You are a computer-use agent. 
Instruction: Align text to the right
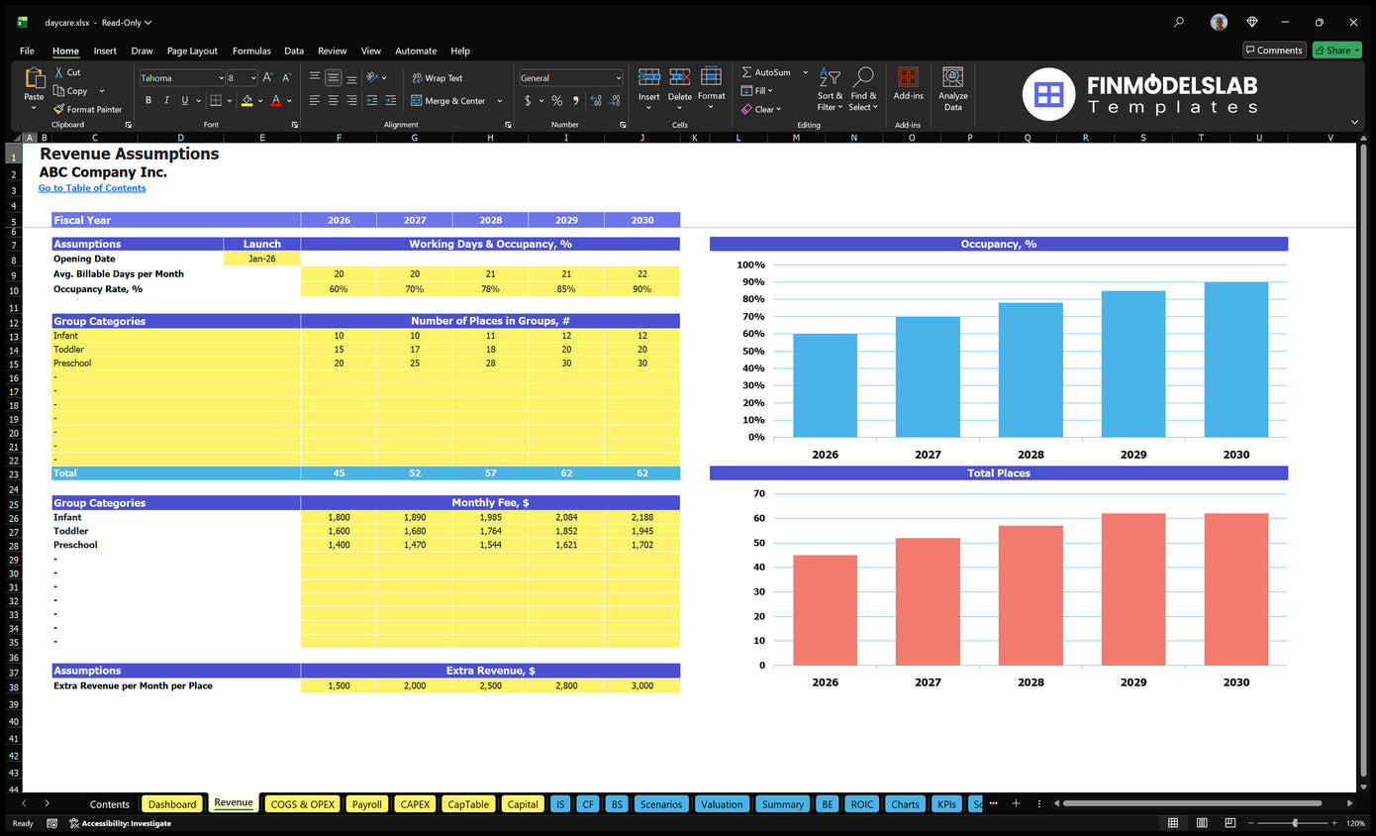[x=352, y=100]
